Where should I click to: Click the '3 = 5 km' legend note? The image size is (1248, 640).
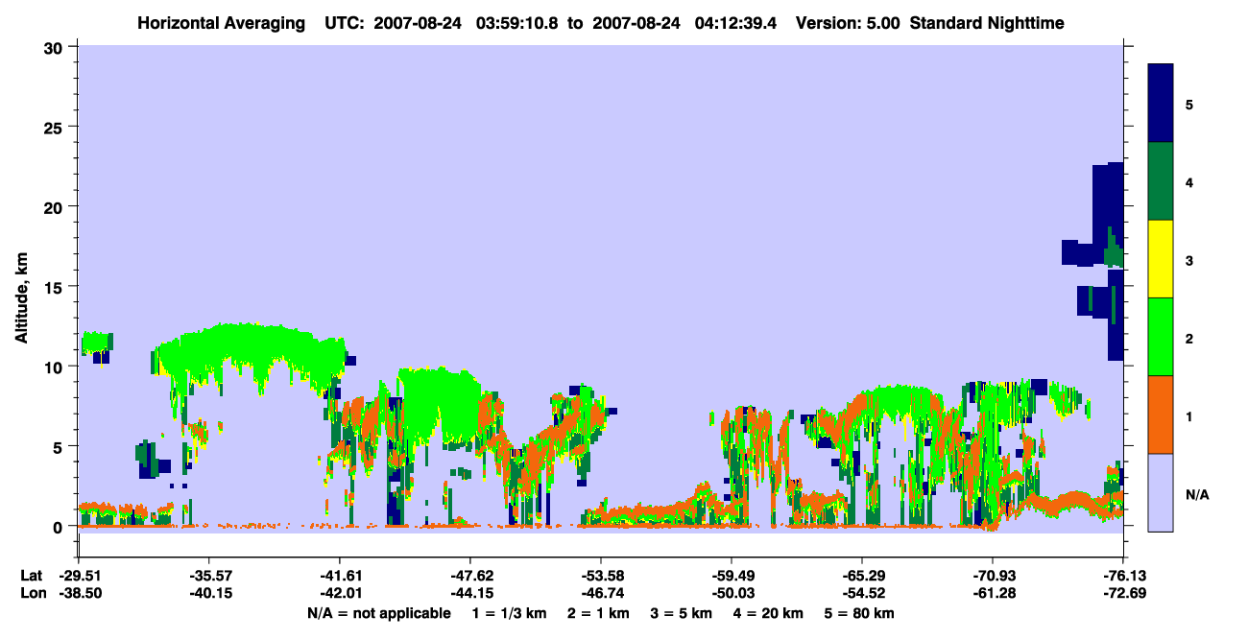click(x=683, y=613)
